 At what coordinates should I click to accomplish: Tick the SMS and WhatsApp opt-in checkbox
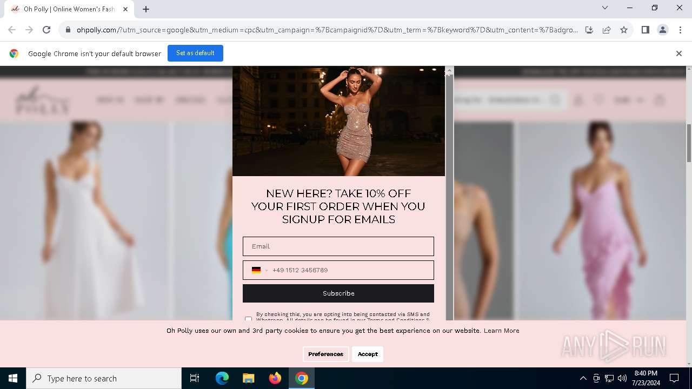click(248, 319)
